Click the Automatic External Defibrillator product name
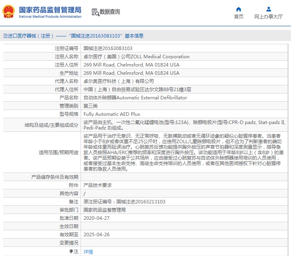This screenshot has height=257, width=291. click(135, 98)
